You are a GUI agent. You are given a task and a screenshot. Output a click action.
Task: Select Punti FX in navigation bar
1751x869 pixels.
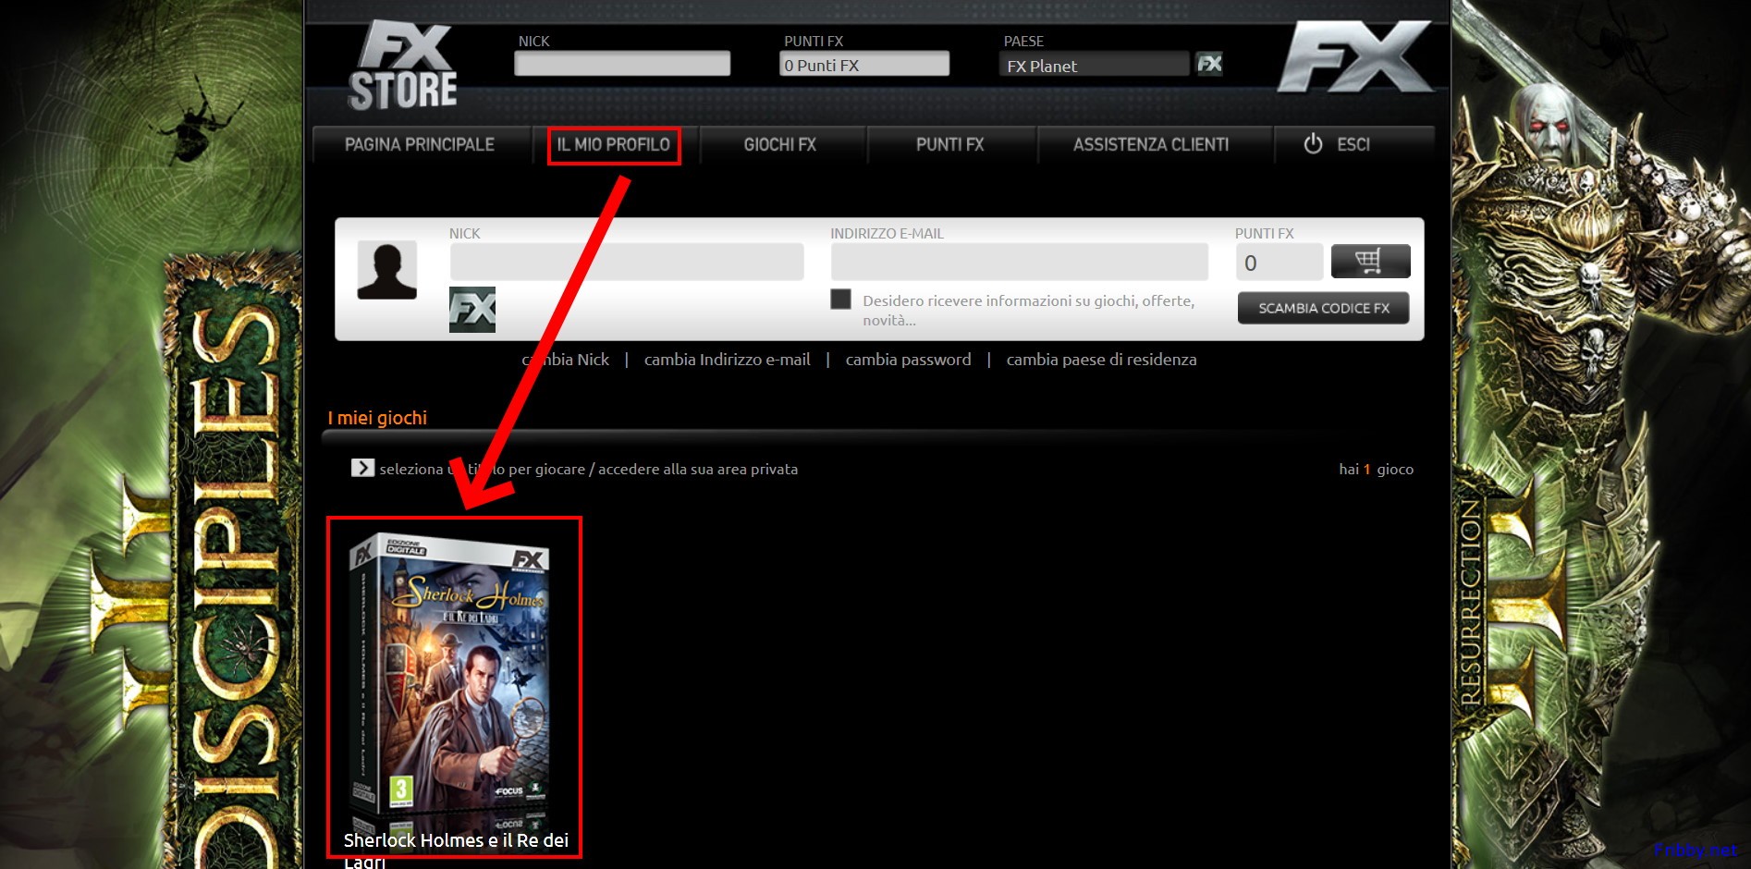(x=949, y=145)
